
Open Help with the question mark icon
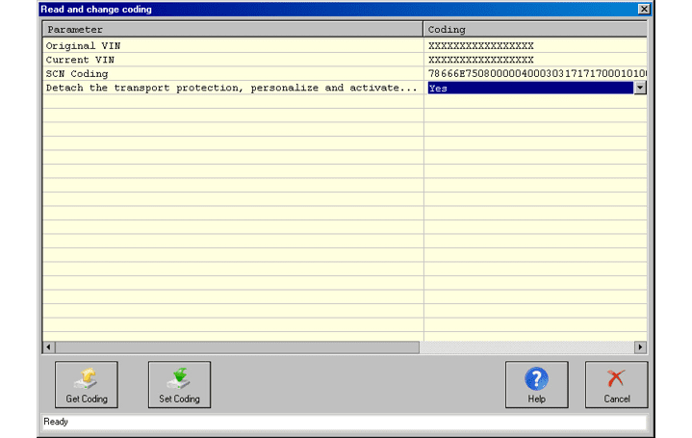coord(536,384)
